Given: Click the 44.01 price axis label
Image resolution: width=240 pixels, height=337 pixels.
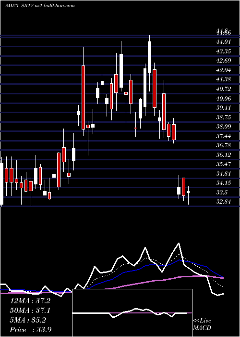Looking at the screenshot, I should pos(224,41).
